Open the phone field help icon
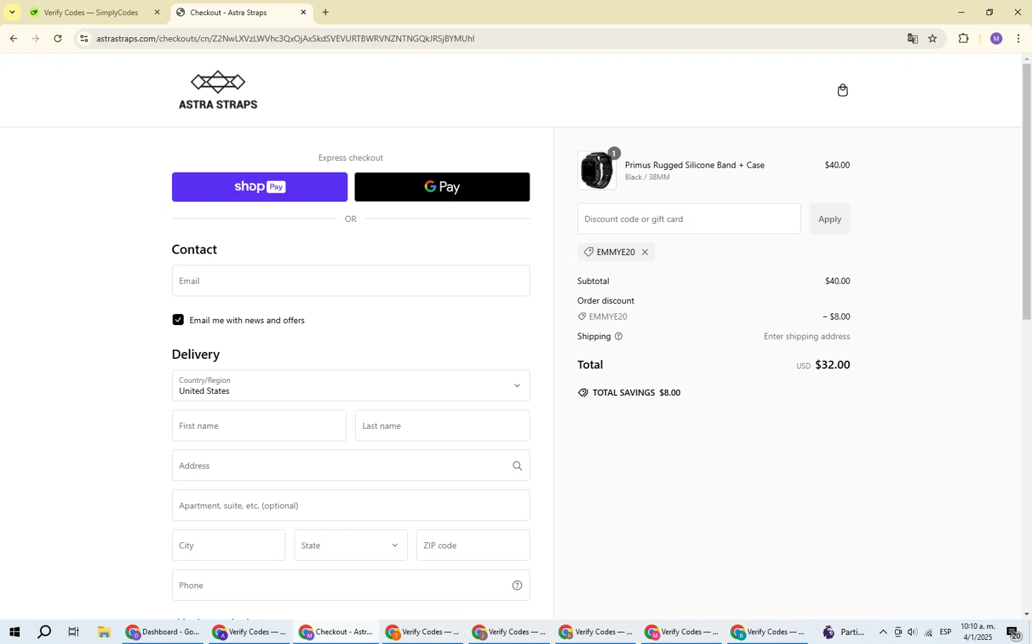The width and height of the screenshot is (1032, 644). click(x=517, y=586)
